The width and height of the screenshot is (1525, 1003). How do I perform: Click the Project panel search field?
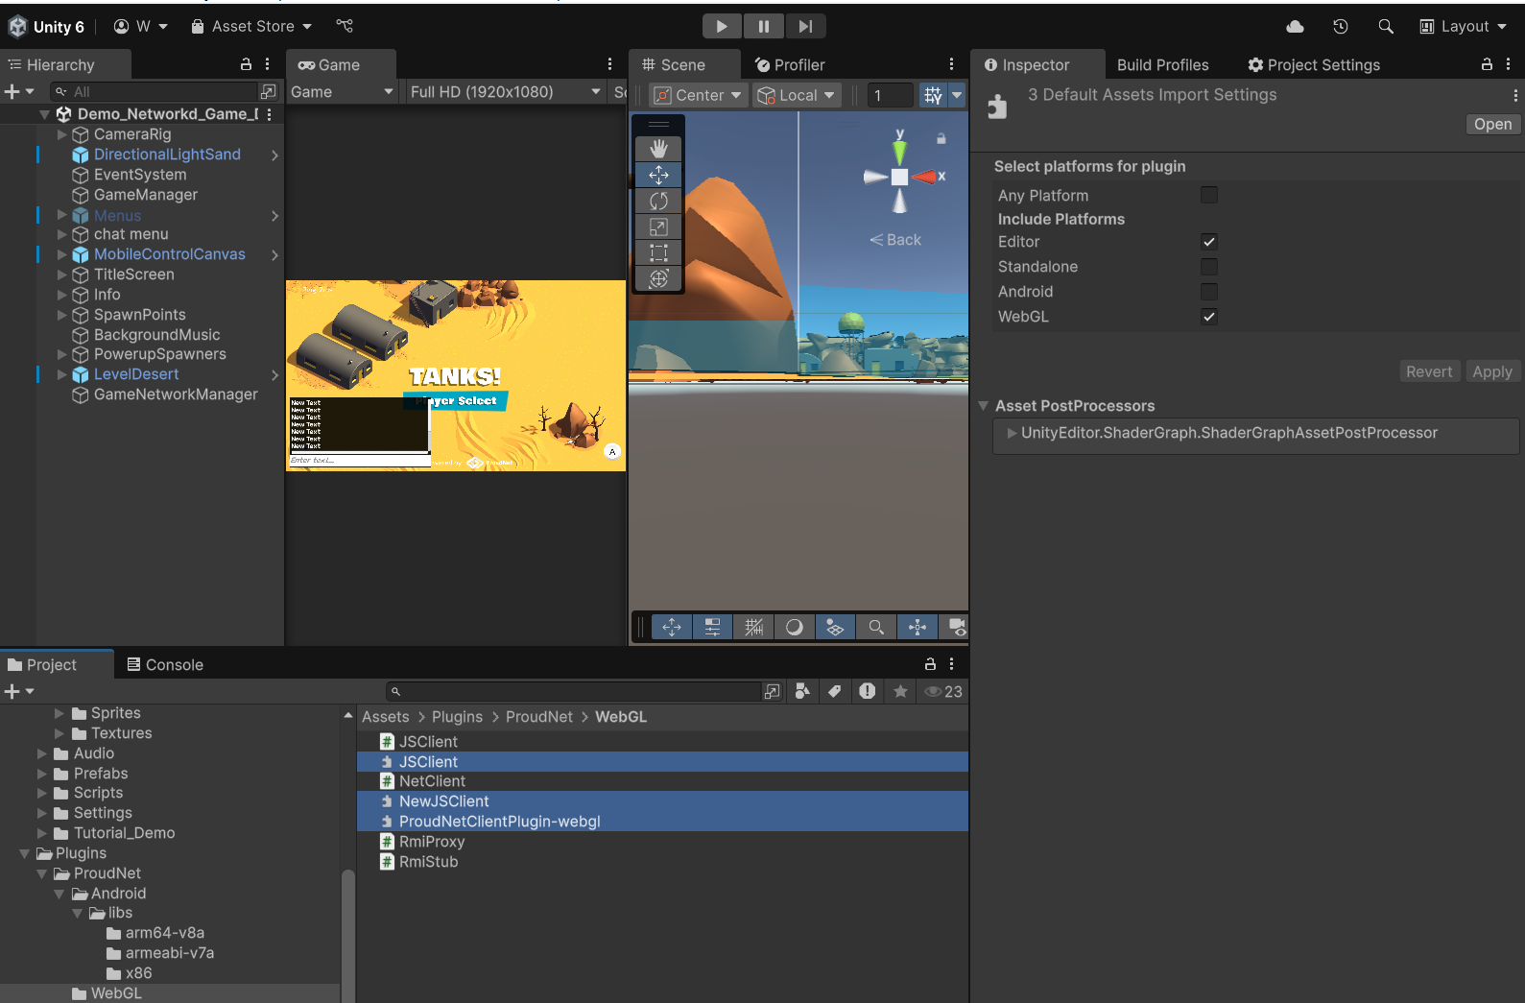pos(576,691)
